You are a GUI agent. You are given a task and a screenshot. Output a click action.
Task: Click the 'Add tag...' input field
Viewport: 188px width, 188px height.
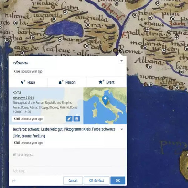click(x=63, y=171)
